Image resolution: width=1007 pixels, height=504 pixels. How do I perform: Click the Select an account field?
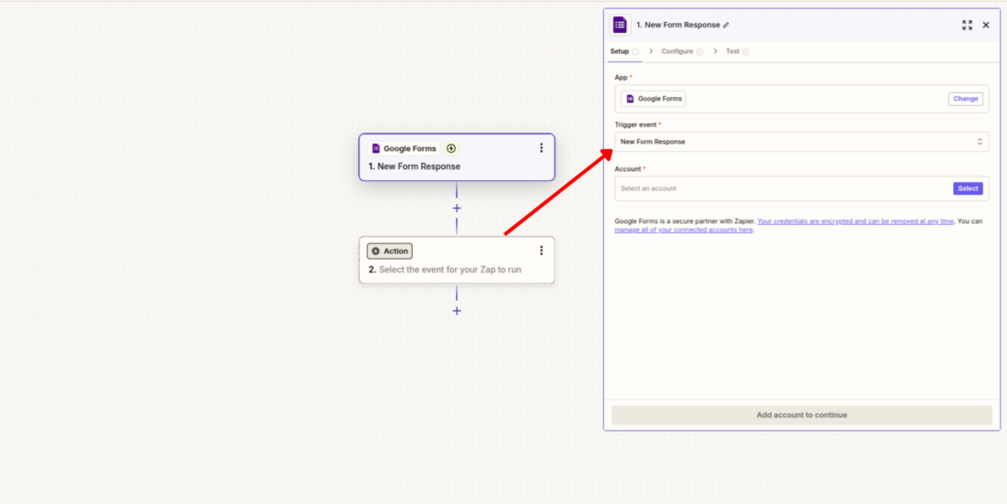(x=802, y=188)
